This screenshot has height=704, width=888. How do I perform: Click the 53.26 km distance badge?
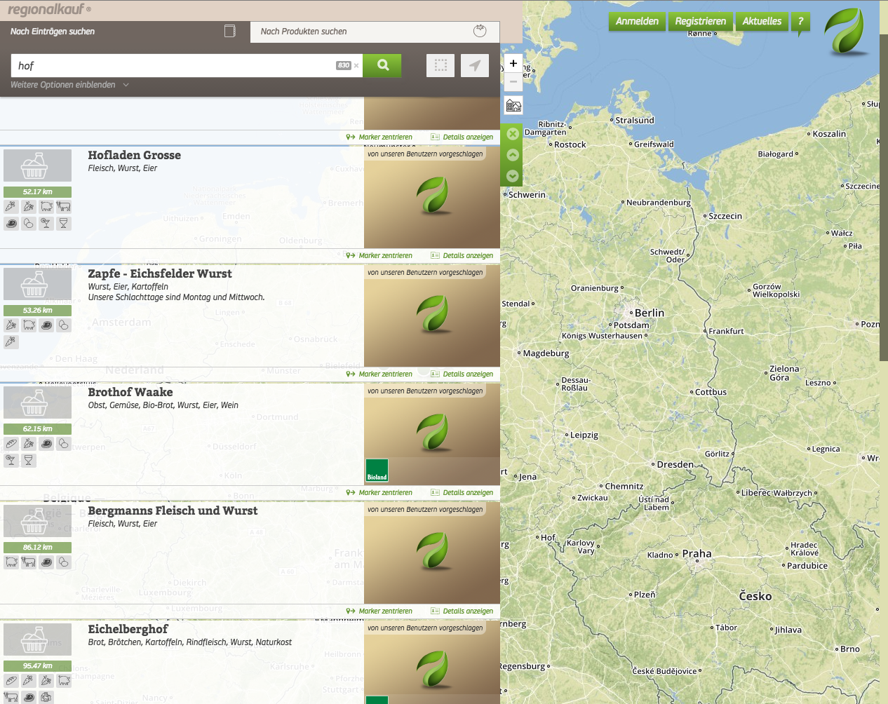click(x=37, y=310)
